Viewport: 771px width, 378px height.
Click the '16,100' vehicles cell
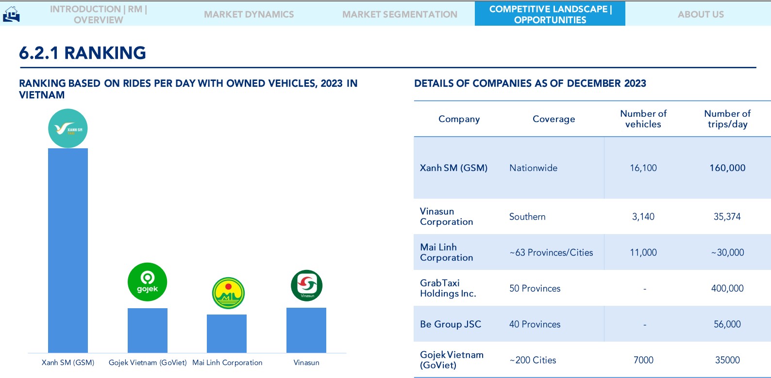click(643, 168)
